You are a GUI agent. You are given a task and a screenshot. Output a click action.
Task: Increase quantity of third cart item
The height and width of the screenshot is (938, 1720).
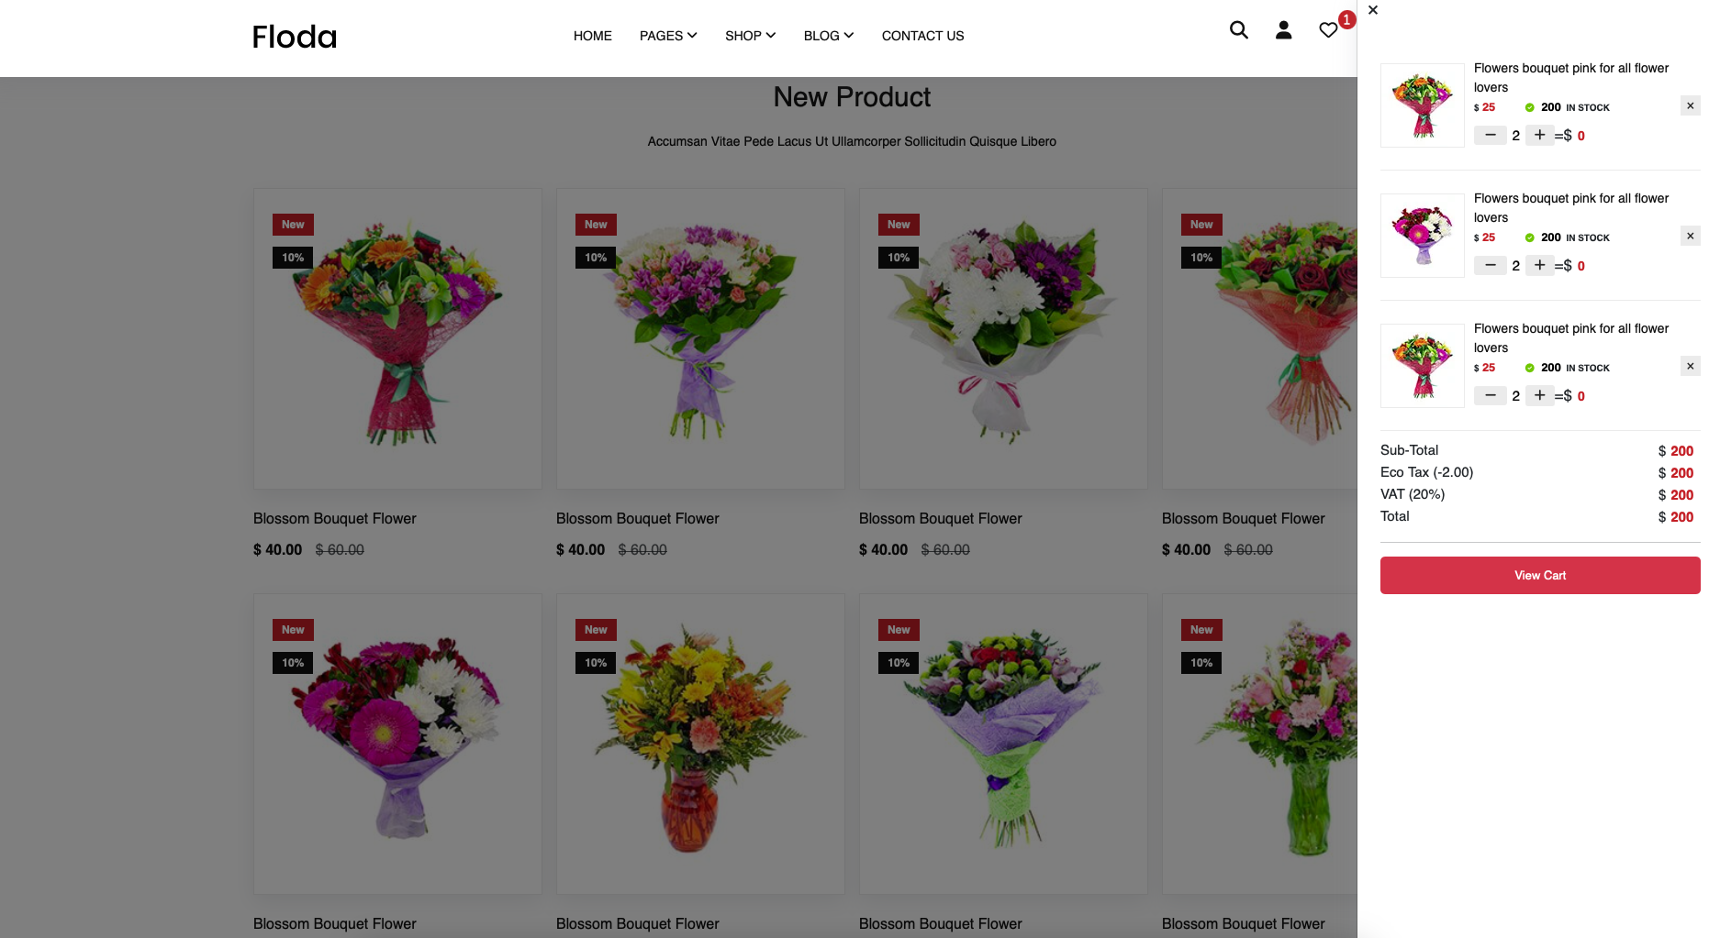[x=1539, y=395]
